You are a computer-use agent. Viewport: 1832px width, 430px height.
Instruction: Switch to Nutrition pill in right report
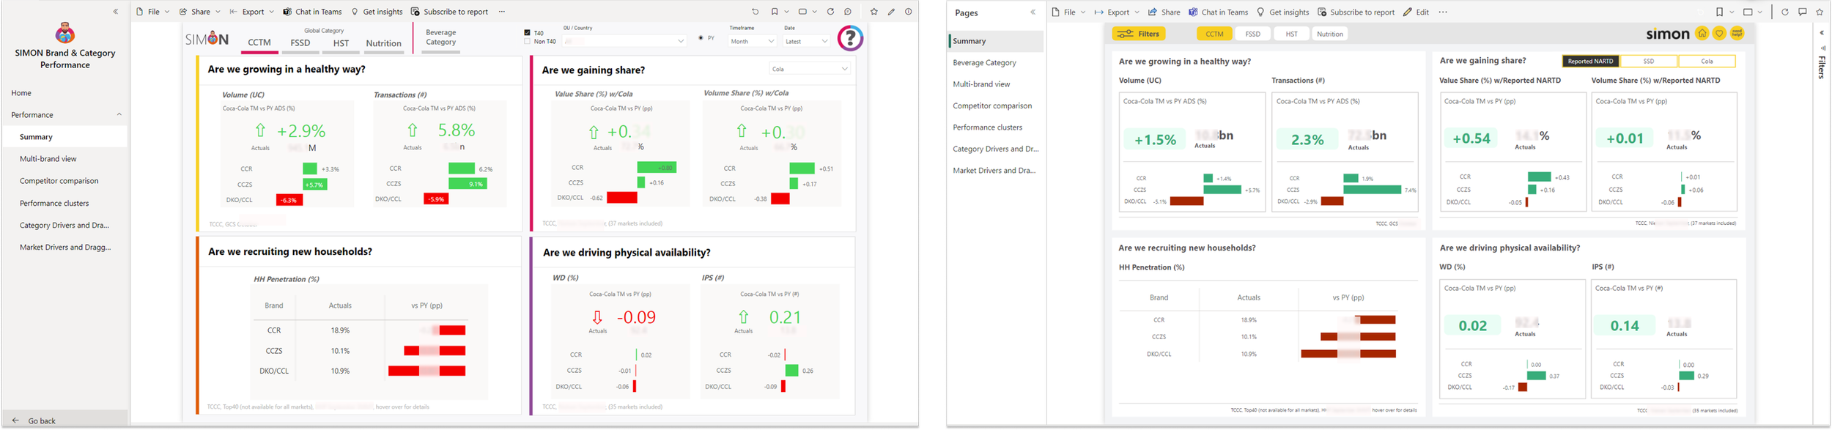click(1330, 34)
